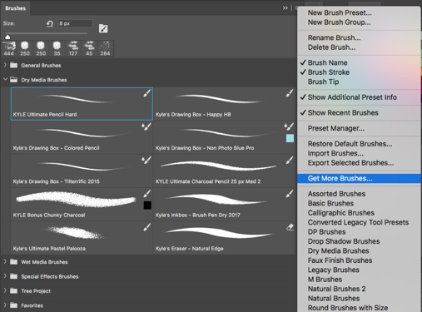Choose New Brush Preset from menu
Image resolution: width=422 pixels, height=312 pixels.
click(x=340, y=12)
